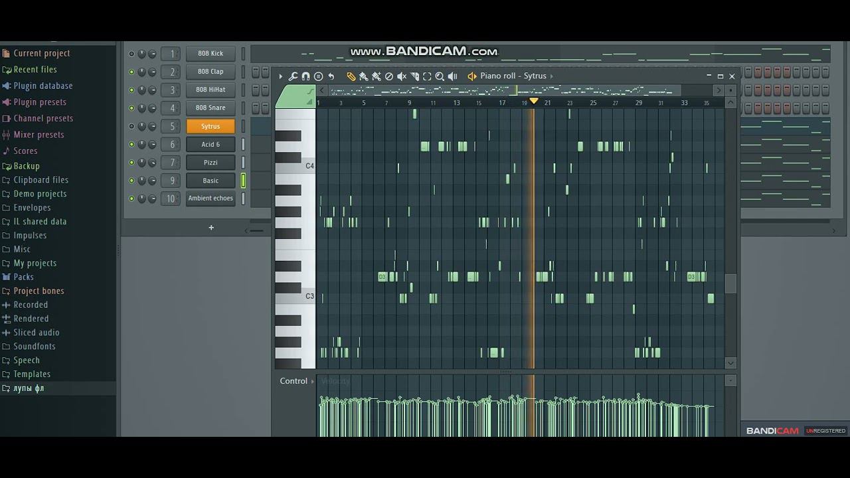The width and height of the screenshot is (850, 478).
Task: Toggle the Basic channel select indicator
Action: 243,181
